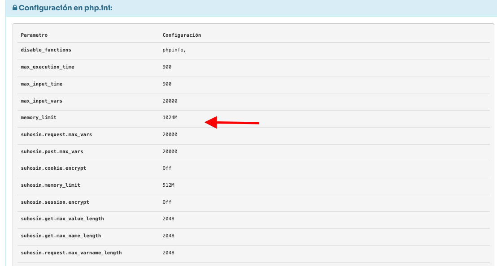Click the 2048 value for suhosin.request.max_varname_length
Screen dimensions: 497x266
[168, 253]
